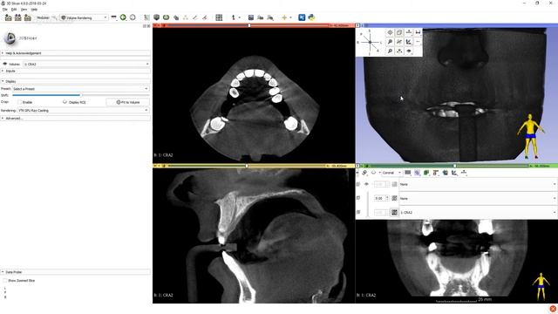This screenshot has width=558, height=314.
Task: Click the lightbox view icon in green slice controller
Action: 408,173
